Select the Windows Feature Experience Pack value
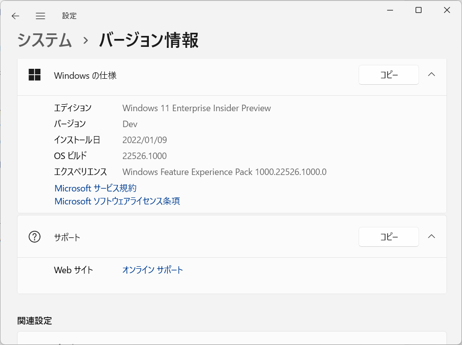The image size is (462, 345). coord(224,172)
